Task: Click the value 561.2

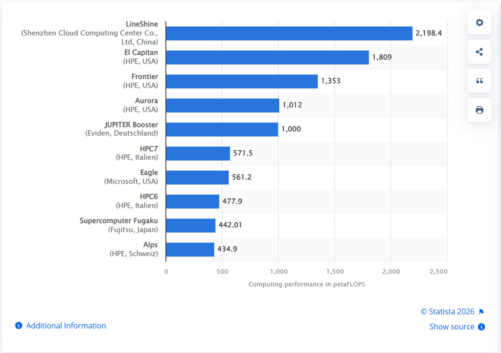Action: [x=242, y=177]
